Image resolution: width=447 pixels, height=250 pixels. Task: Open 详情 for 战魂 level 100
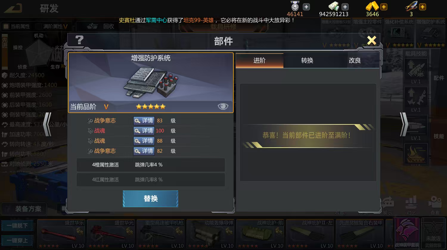144,131
